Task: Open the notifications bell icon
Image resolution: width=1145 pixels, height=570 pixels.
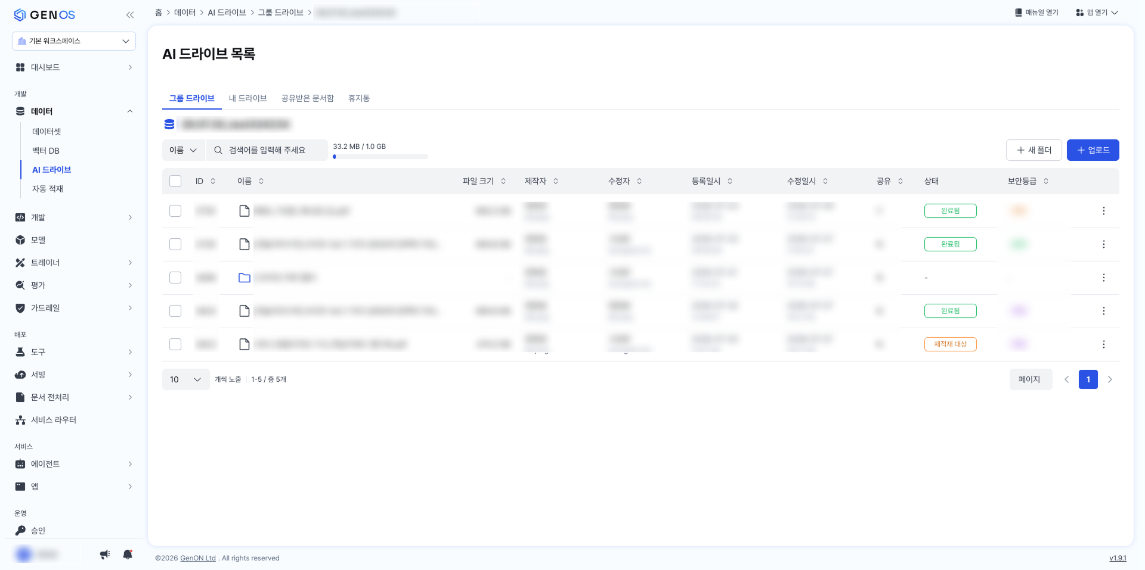Action: (x=128, y=555)
